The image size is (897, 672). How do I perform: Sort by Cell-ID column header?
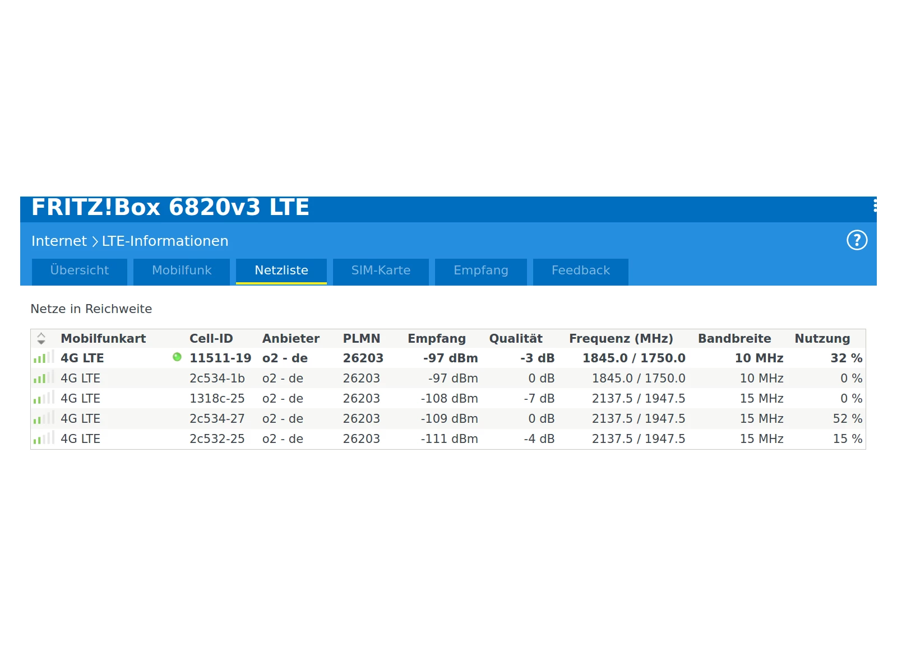click(211, 338)
